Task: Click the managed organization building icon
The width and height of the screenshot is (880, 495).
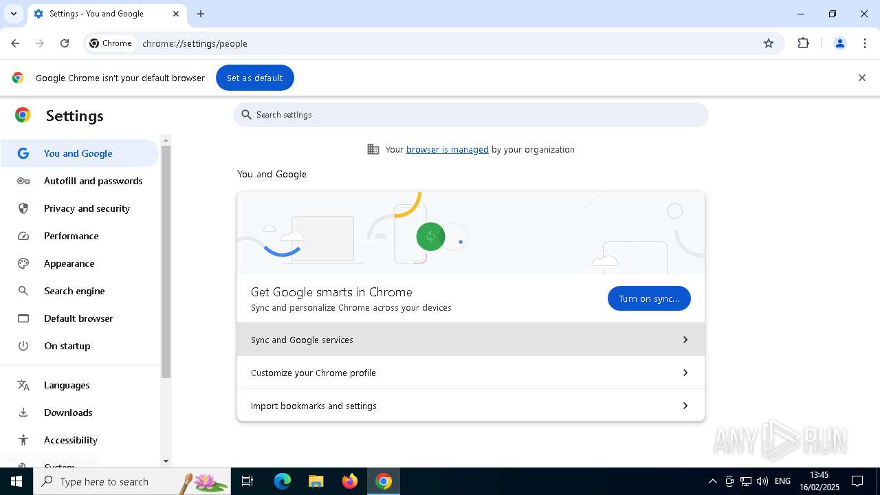Action: click(373, 149)
